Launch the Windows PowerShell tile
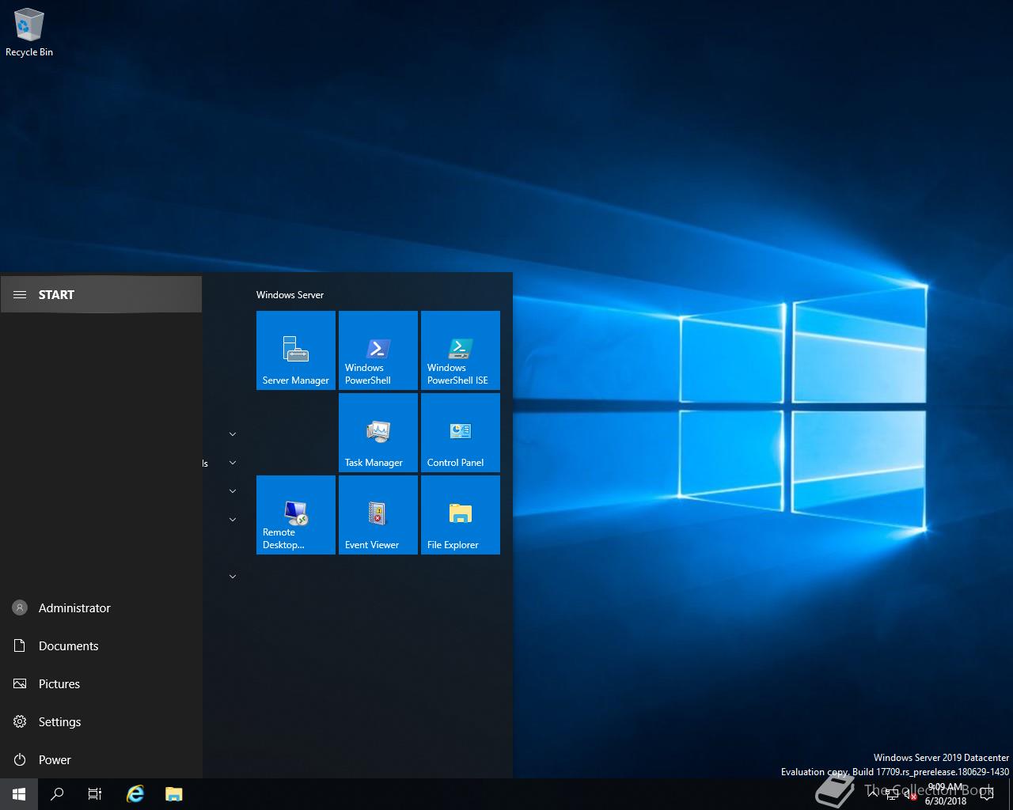The height and width of the screenshot is (810, 1013). (x=378, y=350)
